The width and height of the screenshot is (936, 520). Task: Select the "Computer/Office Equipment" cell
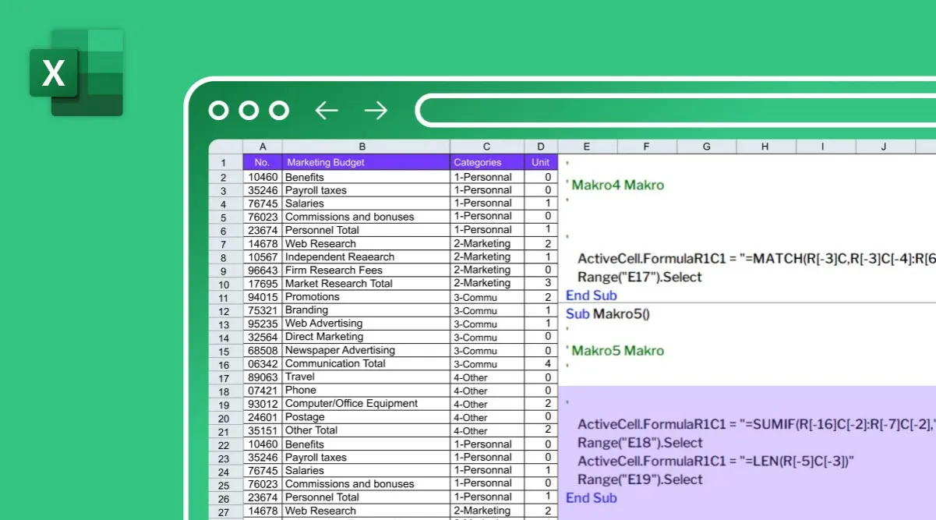(366, 403)
